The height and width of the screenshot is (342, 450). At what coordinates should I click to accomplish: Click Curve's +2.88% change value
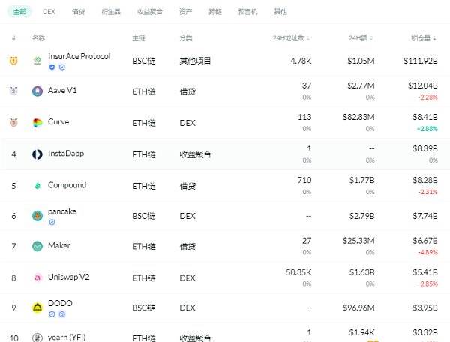coord(427,129)
